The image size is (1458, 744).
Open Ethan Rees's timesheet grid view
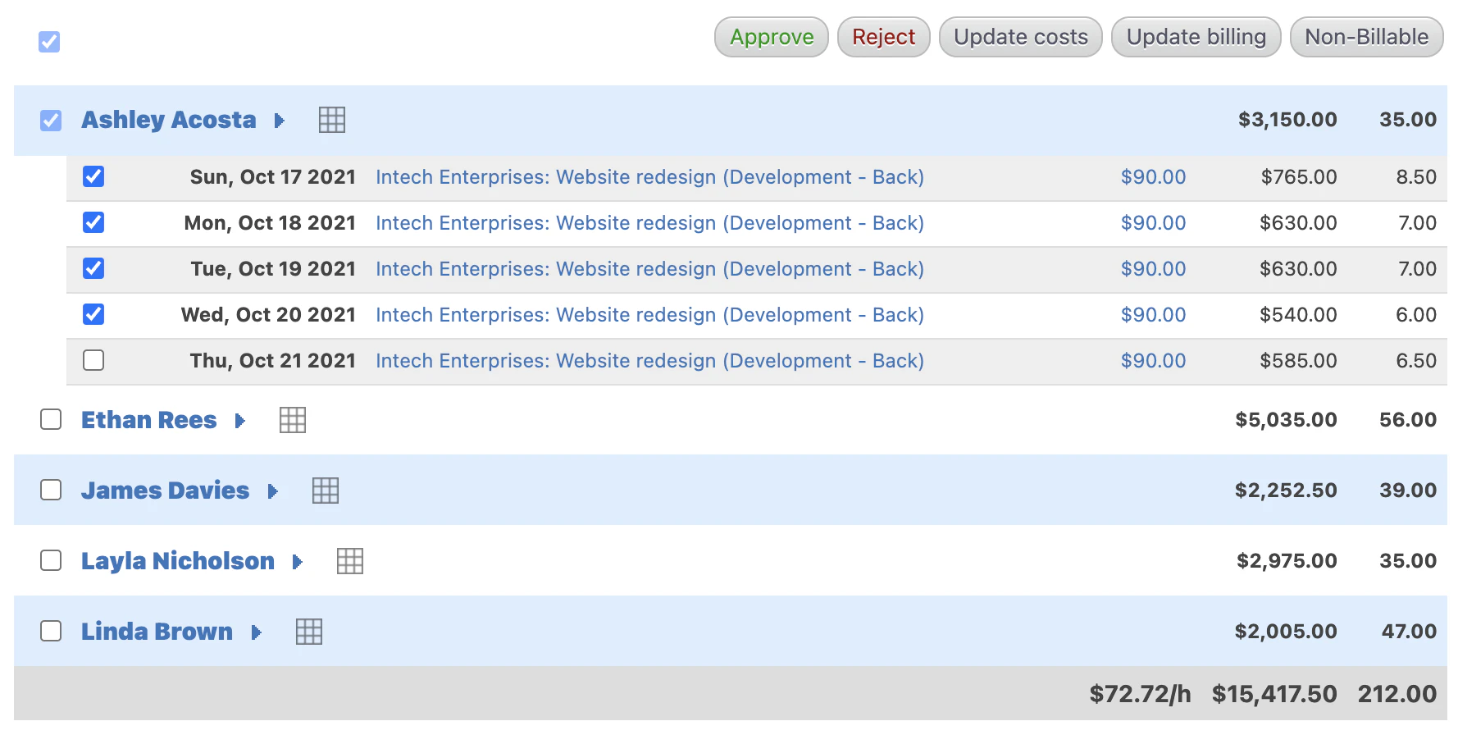click(292, 420)
